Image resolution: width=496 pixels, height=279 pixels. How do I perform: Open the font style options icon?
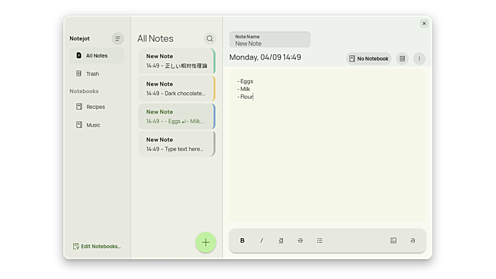(x=413, y=241)
